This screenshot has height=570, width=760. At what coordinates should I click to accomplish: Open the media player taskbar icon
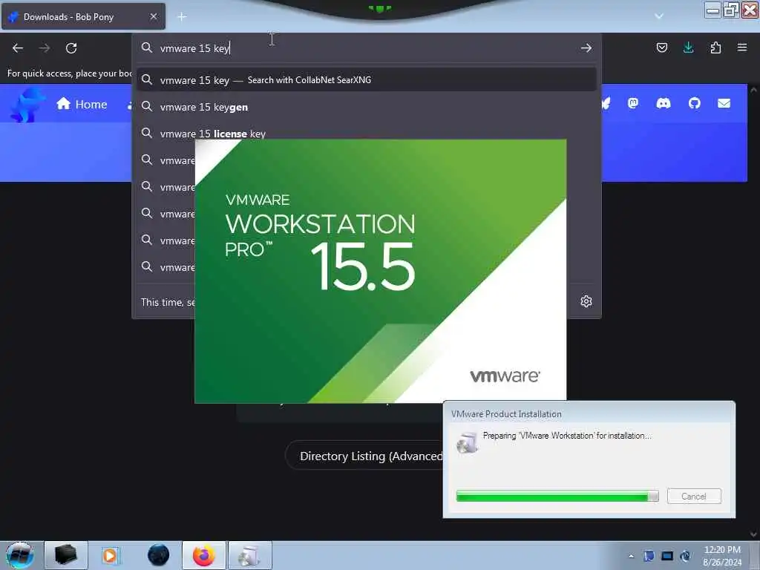point(110,555)
